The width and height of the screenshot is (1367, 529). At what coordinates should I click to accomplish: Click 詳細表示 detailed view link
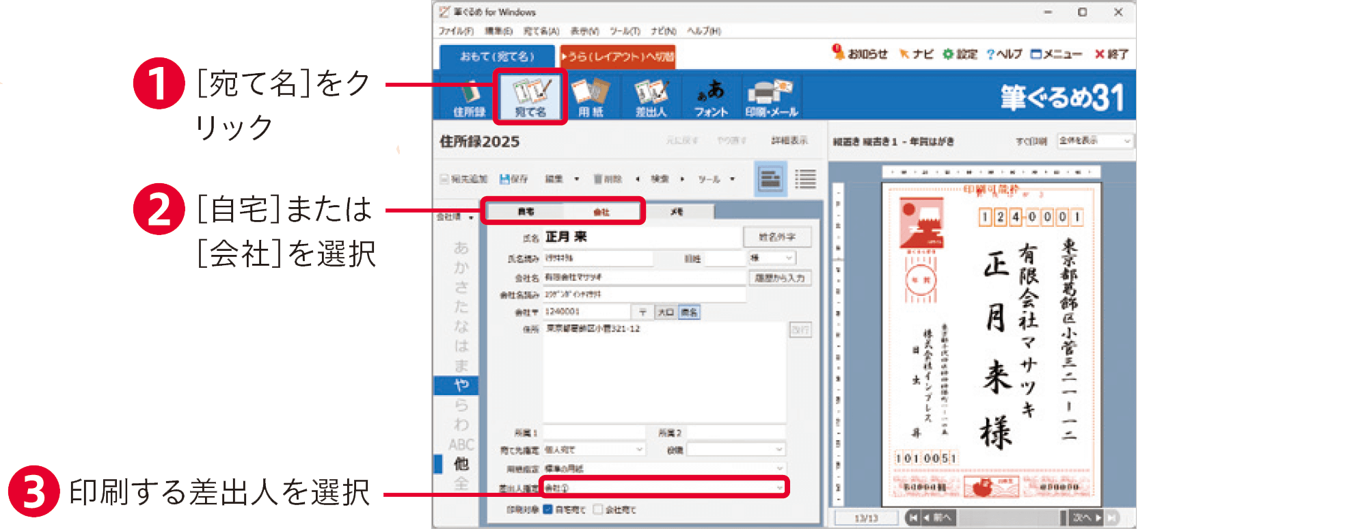pyautogui.click(x=789, y=140)
